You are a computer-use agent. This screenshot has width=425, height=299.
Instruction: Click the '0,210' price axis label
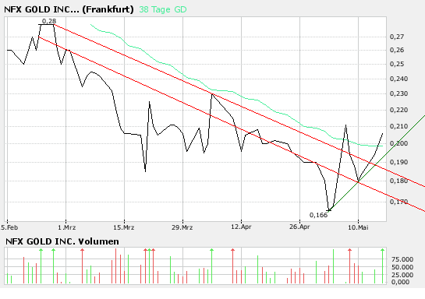coord(398,126)
